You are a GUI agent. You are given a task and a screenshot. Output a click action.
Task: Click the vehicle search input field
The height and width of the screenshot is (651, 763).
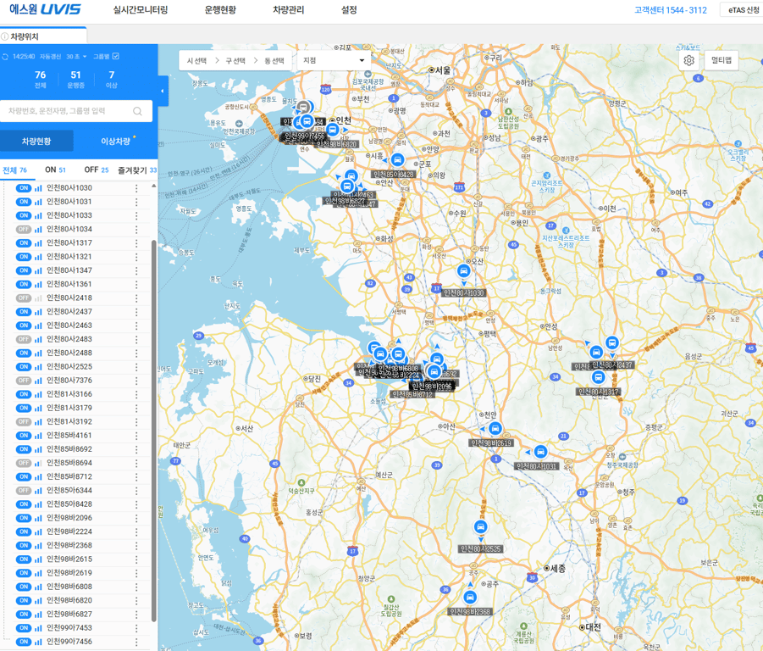coord(68,111)
